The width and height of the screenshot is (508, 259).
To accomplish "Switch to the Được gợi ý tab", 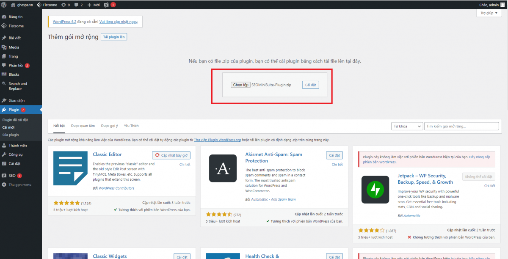I will click(x=109, y=126).
